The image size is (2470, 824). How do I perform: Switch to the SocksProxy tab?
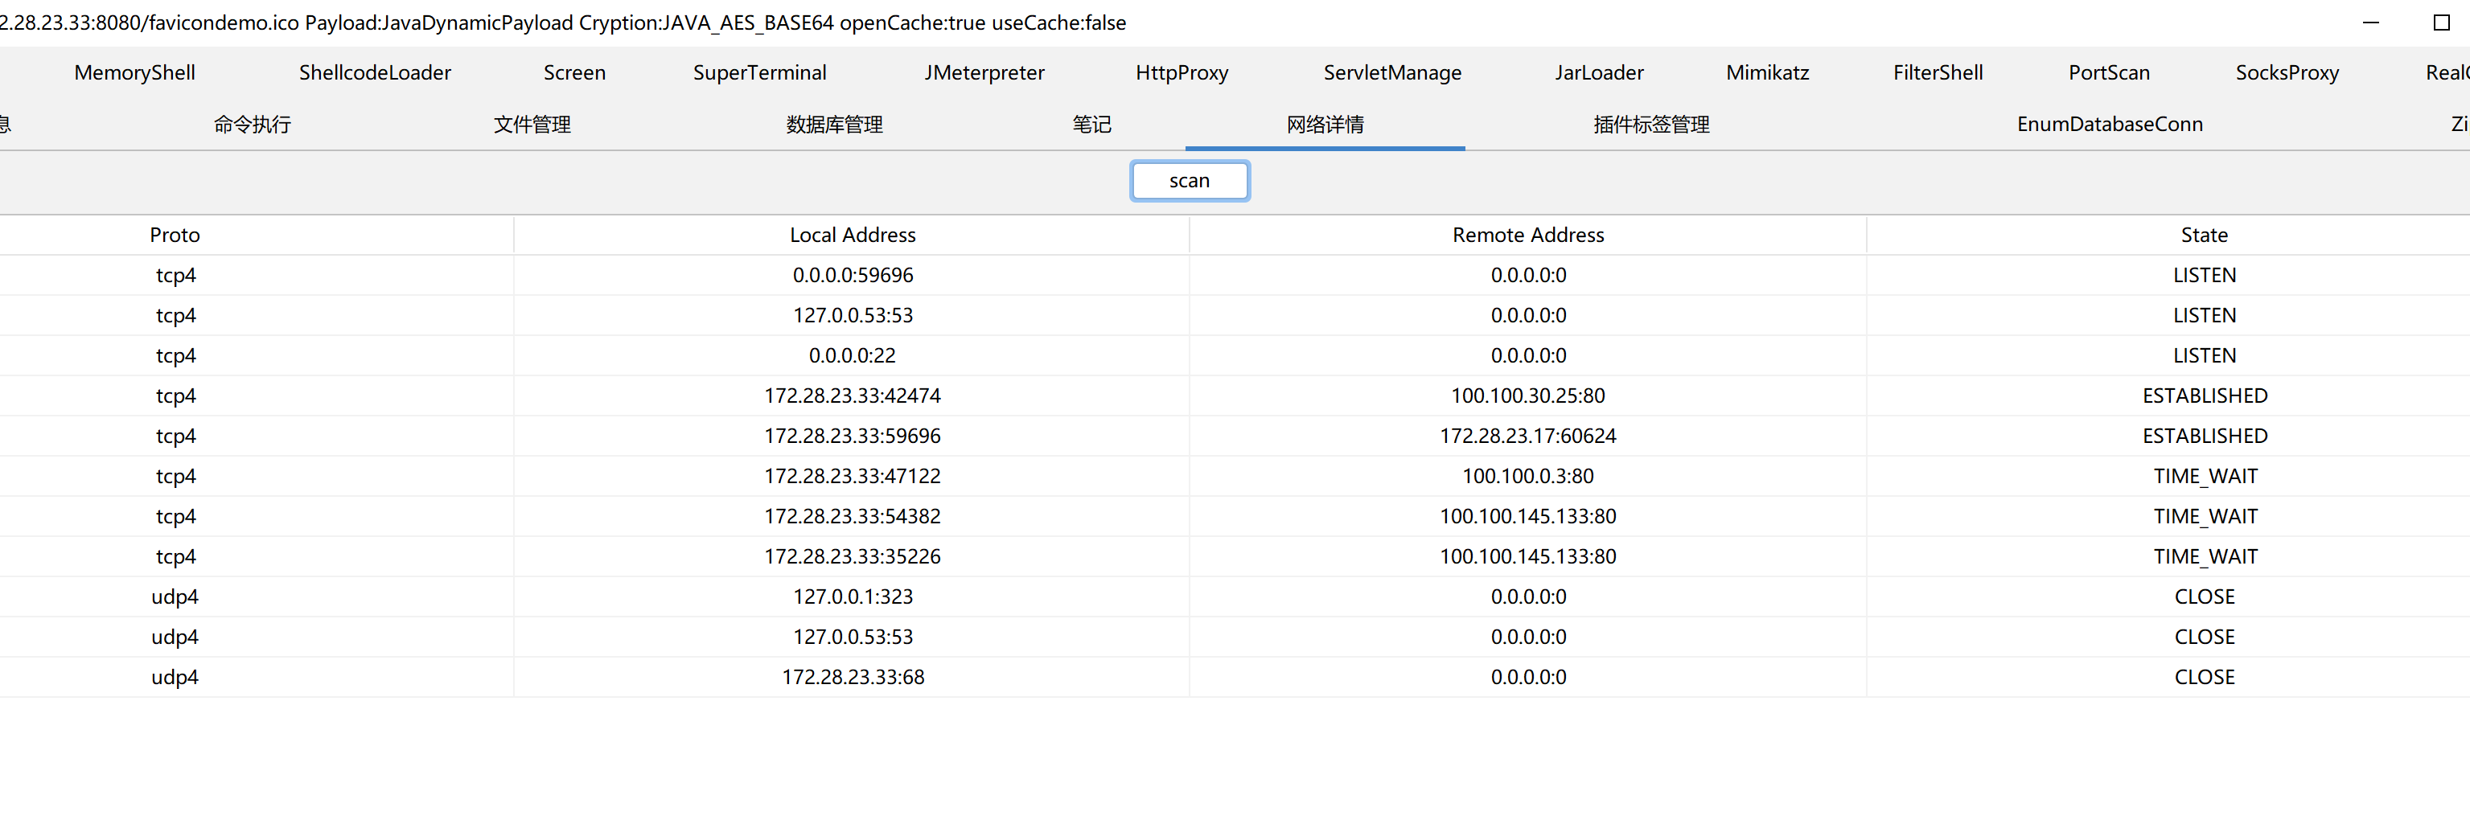click(x=2287, y=73)
